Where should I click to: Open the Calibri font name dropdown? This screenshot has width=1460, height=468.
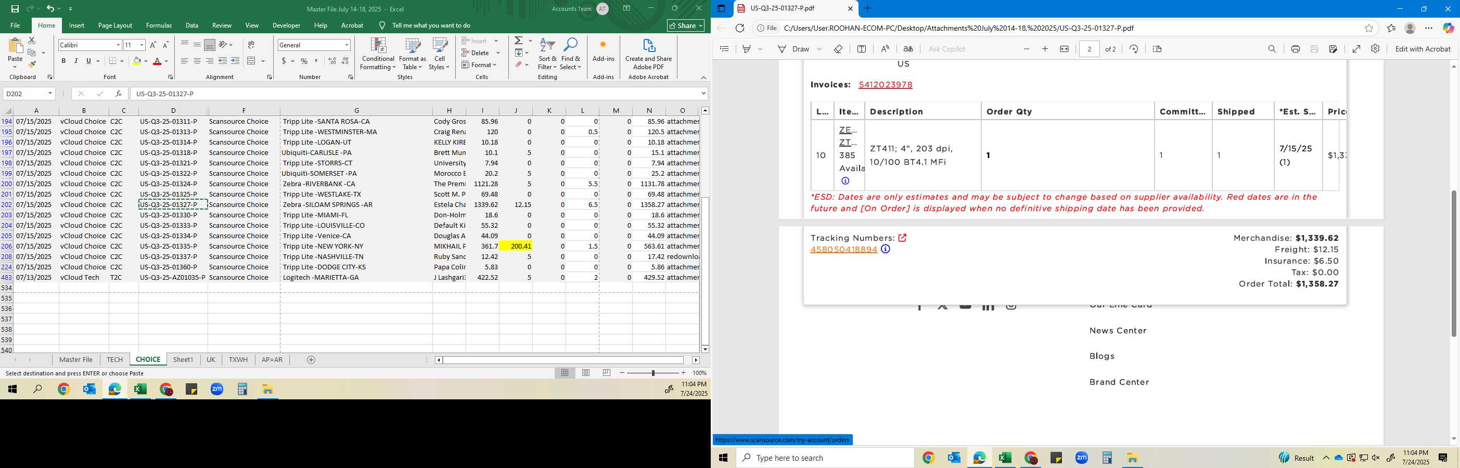[118, 45]
